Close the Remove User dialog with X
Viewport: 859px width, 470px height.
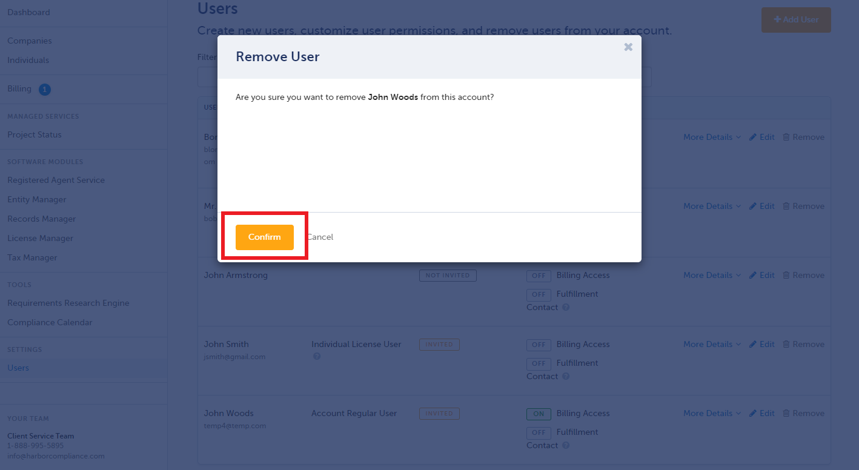[x=628, y=47]
